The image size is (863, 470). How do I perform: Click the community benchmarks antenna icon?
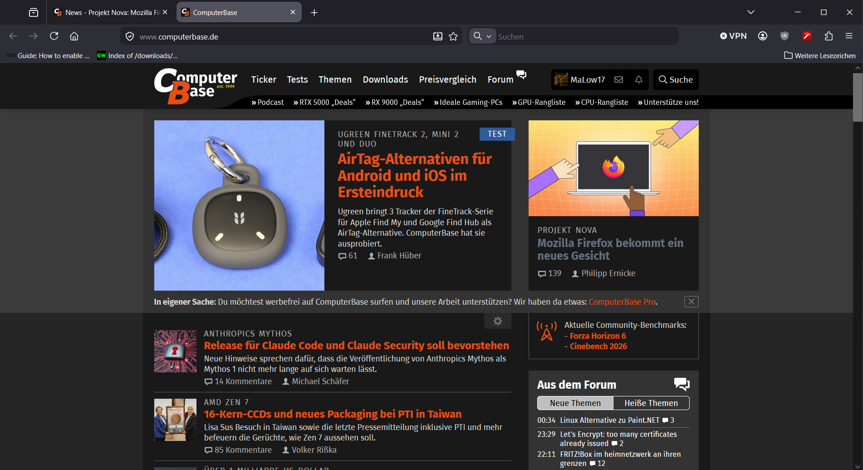547,331
